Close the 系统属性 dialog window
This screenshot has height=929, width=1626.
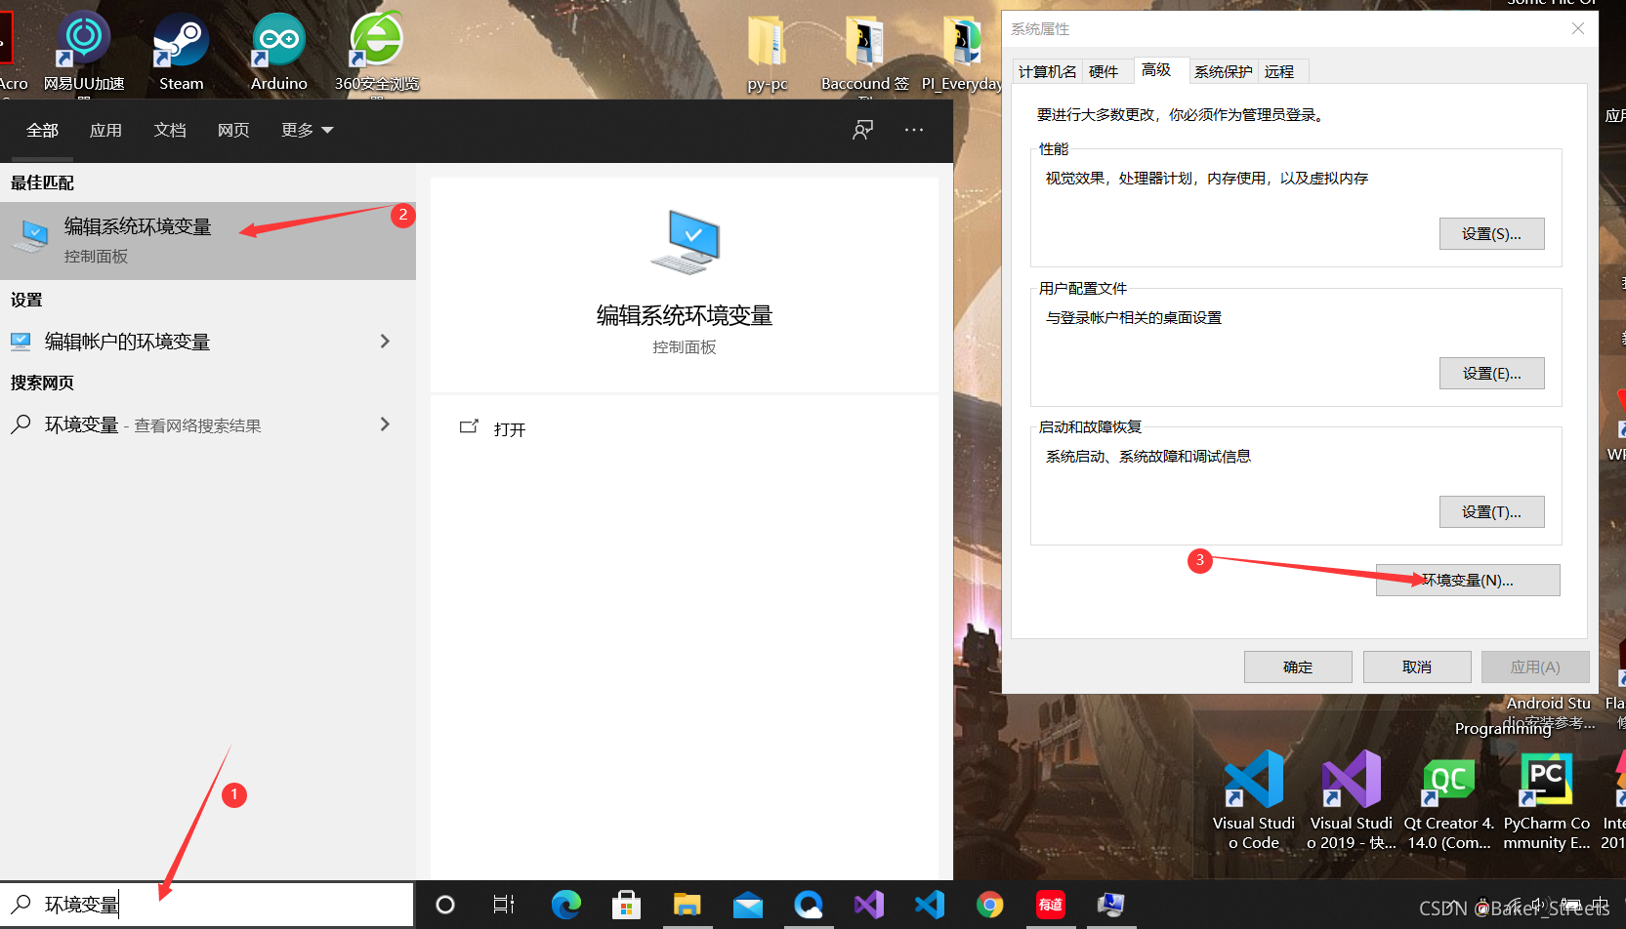pos(1578,28)
